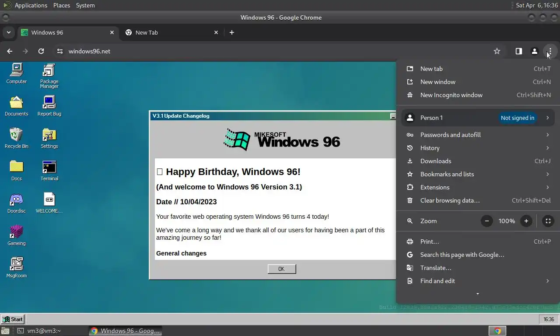Open the Package Manager desktop icon
Image resolution: width=560 pixels, height=336 pixels.
[49, 76]
